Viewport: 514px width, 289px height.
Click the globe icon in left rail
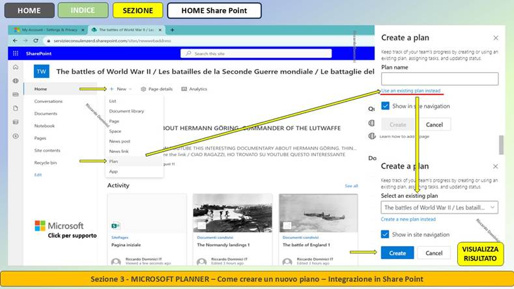15,81
